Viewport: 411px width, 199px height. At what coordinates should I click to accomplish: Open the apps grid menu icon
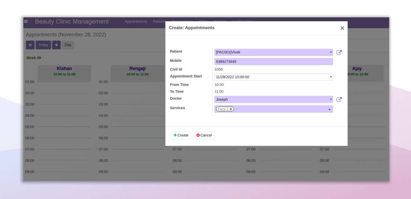tap(26, 21)
